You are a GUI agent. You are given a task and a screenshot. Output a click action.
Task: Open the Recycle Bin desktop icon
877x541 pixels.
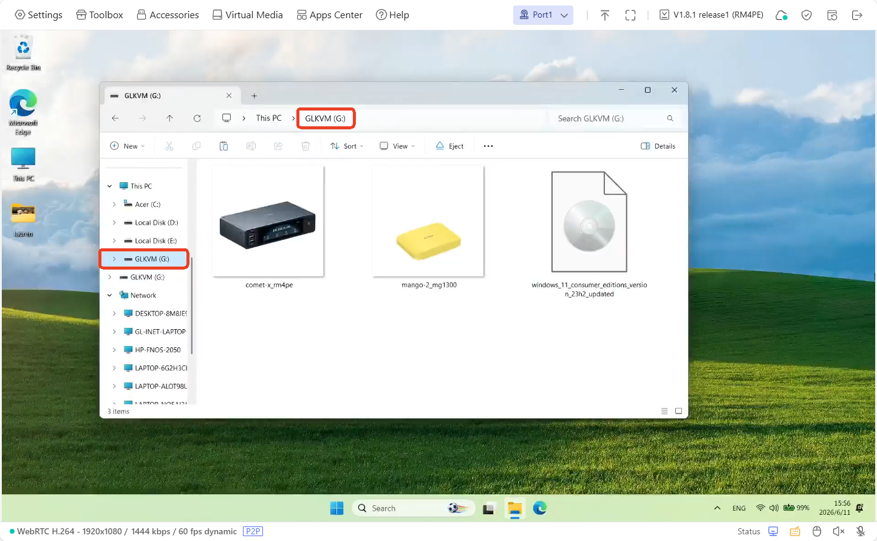[x=23, y=53]
